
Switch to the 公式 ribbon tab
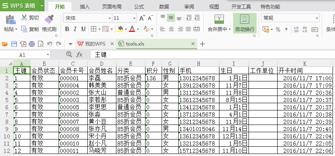(x=139, y=6)
